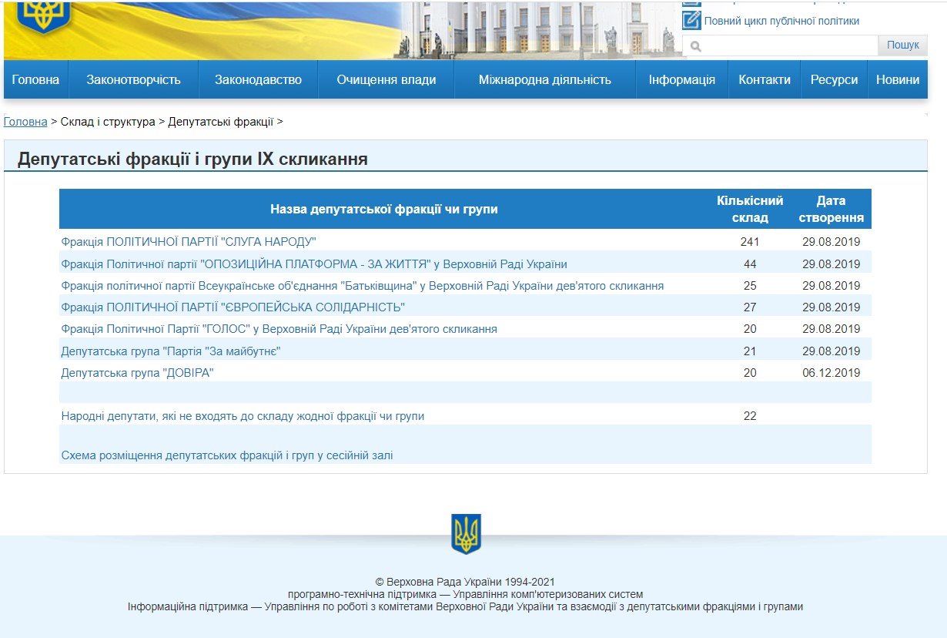Click the trident emblem in the footer
The width and height of the screenshot is (947, 638).
(x=466, y=533)
